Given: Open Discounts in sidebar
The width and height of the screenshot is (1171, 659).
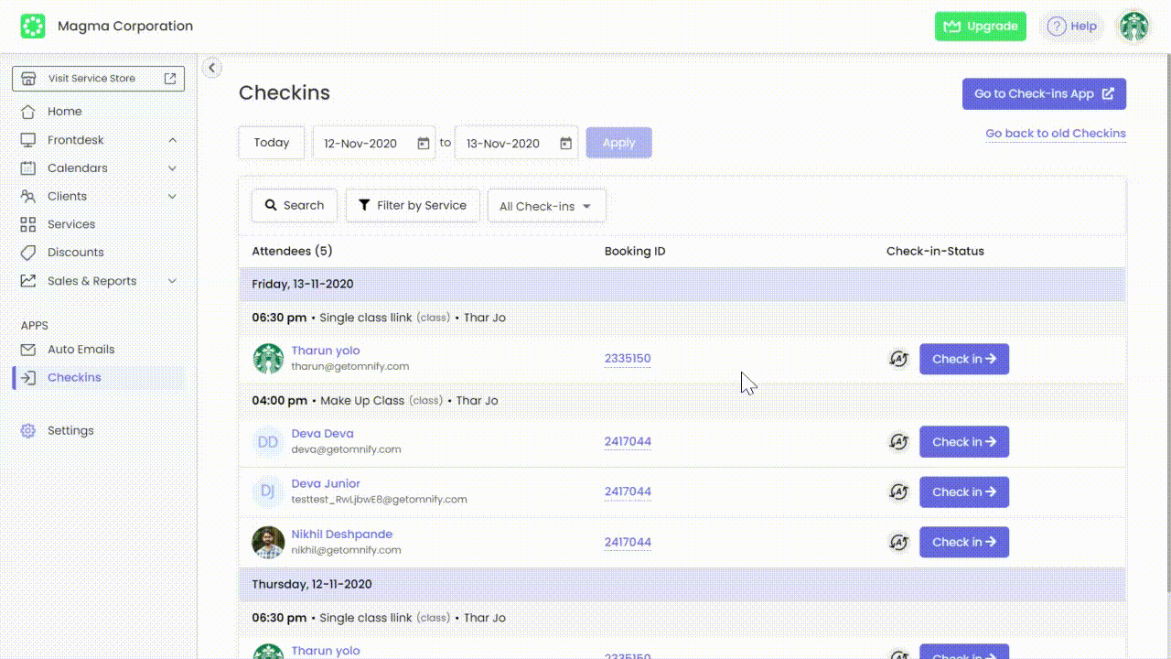Looking at the screenshot, I should [x=75, y=253].
